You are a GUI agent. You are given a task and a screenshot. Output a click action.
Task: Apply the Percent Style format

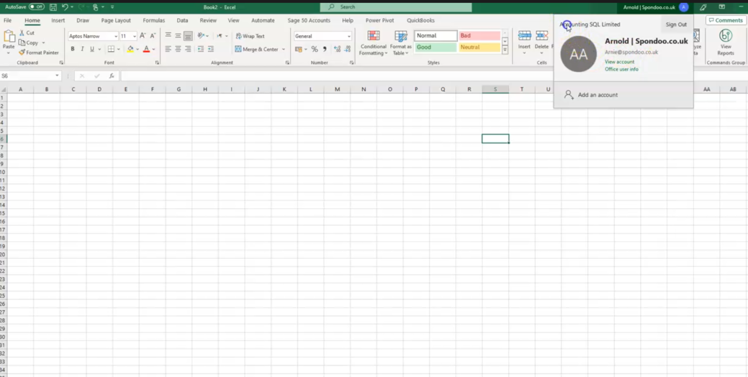click(x=315, y=49)
